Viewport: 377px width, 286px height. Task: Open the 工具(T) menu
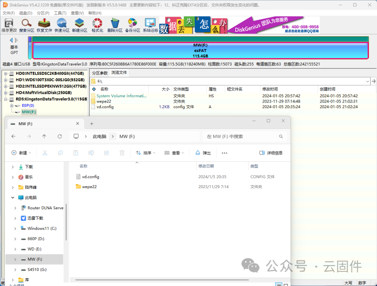click(x=60, y=13)
